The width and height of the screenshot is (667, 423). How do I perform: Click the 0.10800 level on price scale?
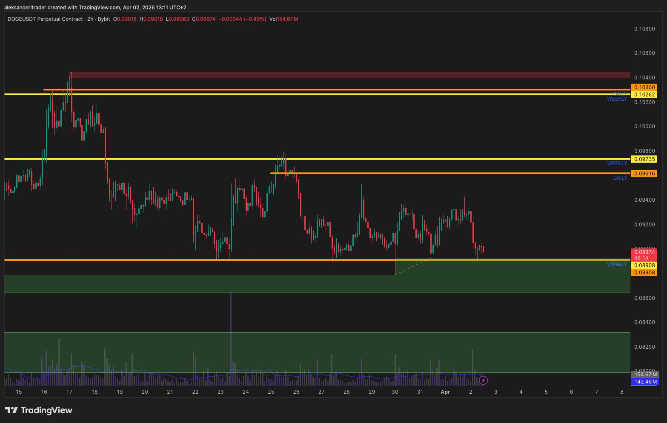point(644,29)
